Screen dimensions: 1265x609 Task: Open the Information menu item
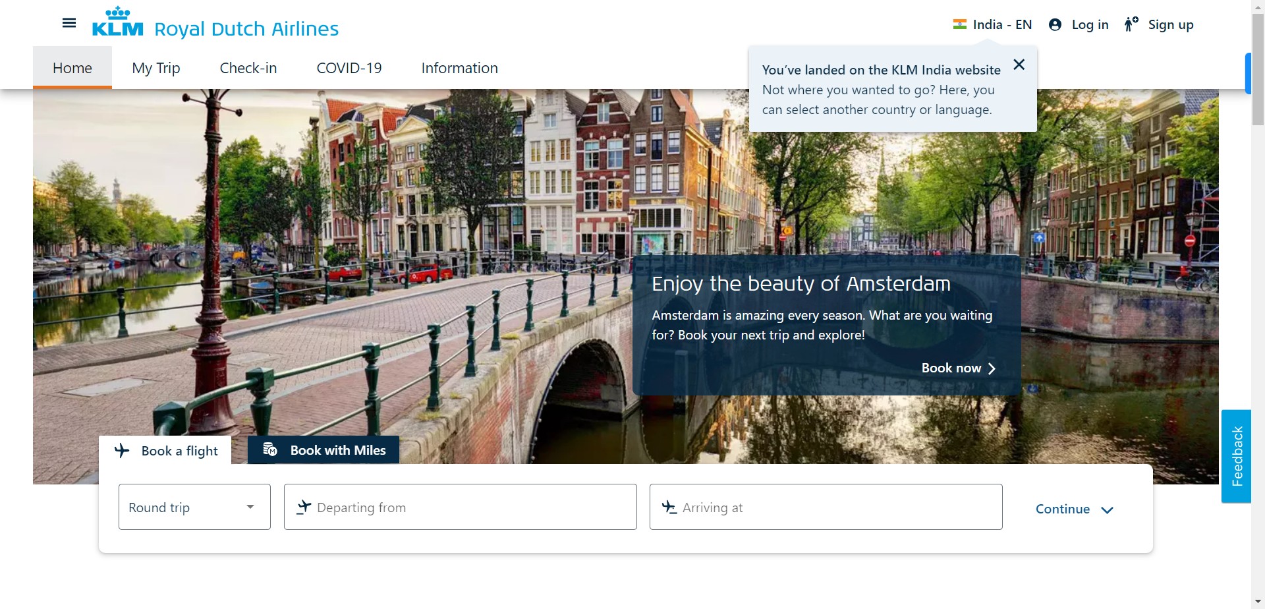[x=459, y=68]
